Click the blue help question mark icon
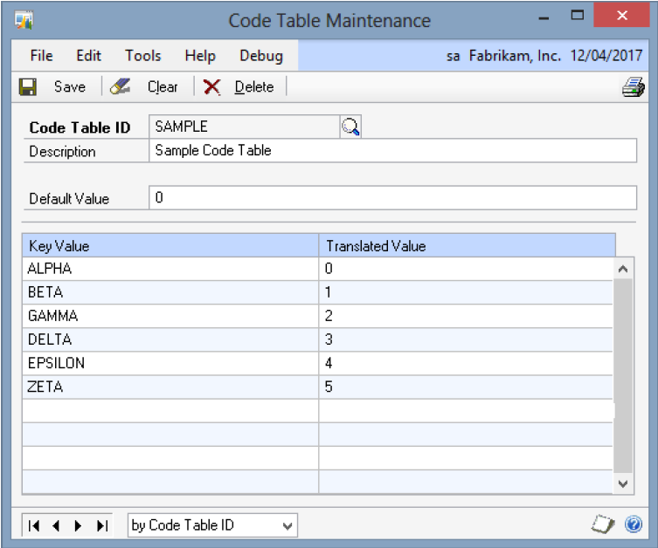Screen dimensions: 658x548 [634, 525]
